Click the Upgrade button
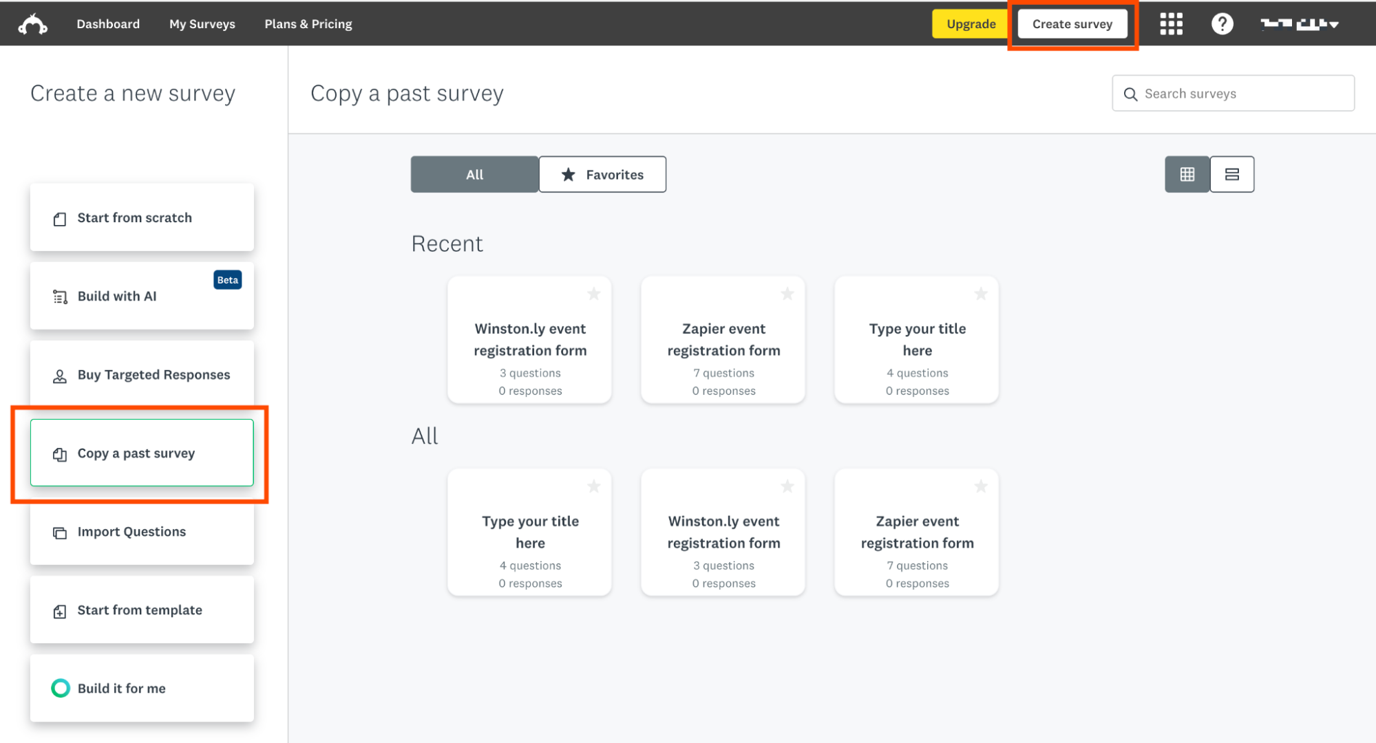The width and height of the screenshot is (1376, 743). (971, 24)
